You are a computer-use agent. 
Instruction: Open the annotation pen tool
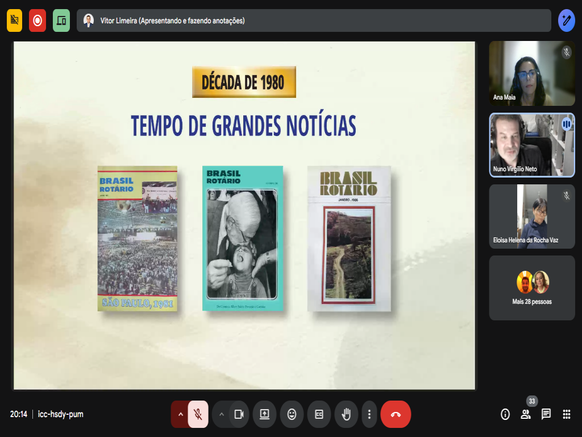pyautogui.click(x=566, y=20)
